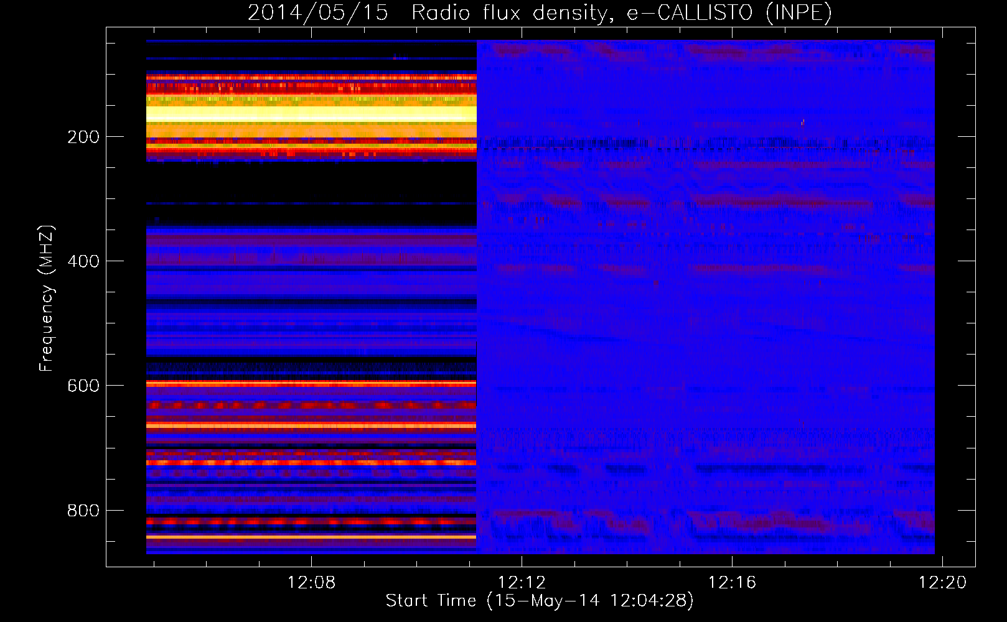Viewport: 1007px width, 622px height.
Task: Click the '12:20' time tick label
Action: [943, 582]
